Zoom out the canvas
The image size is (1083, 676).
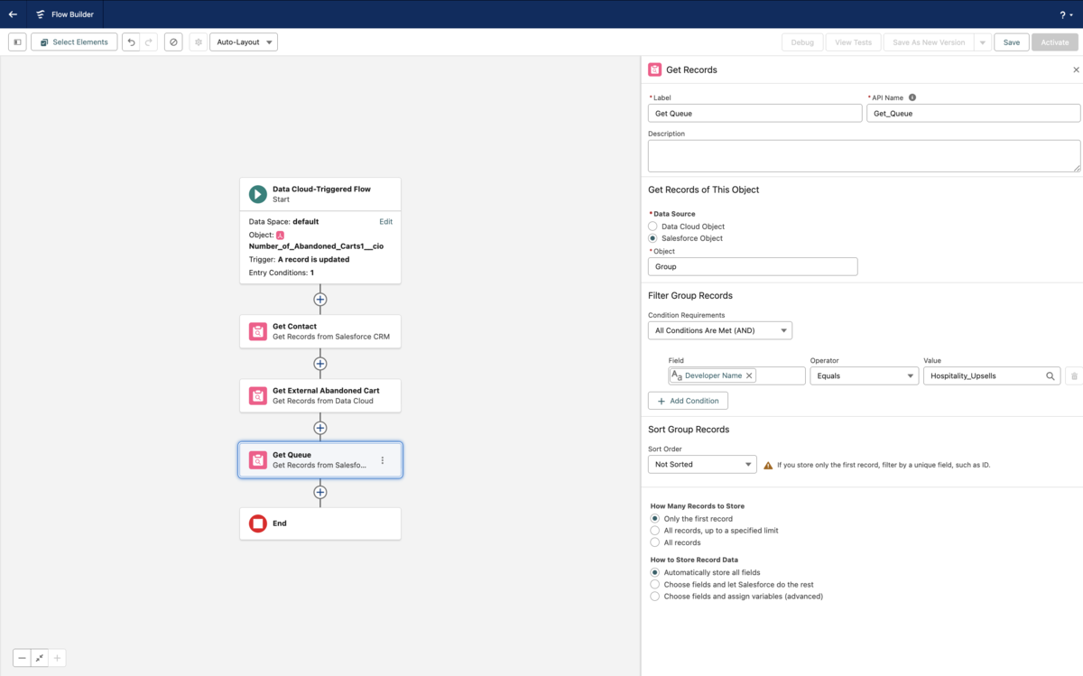[x=23, y=658]
